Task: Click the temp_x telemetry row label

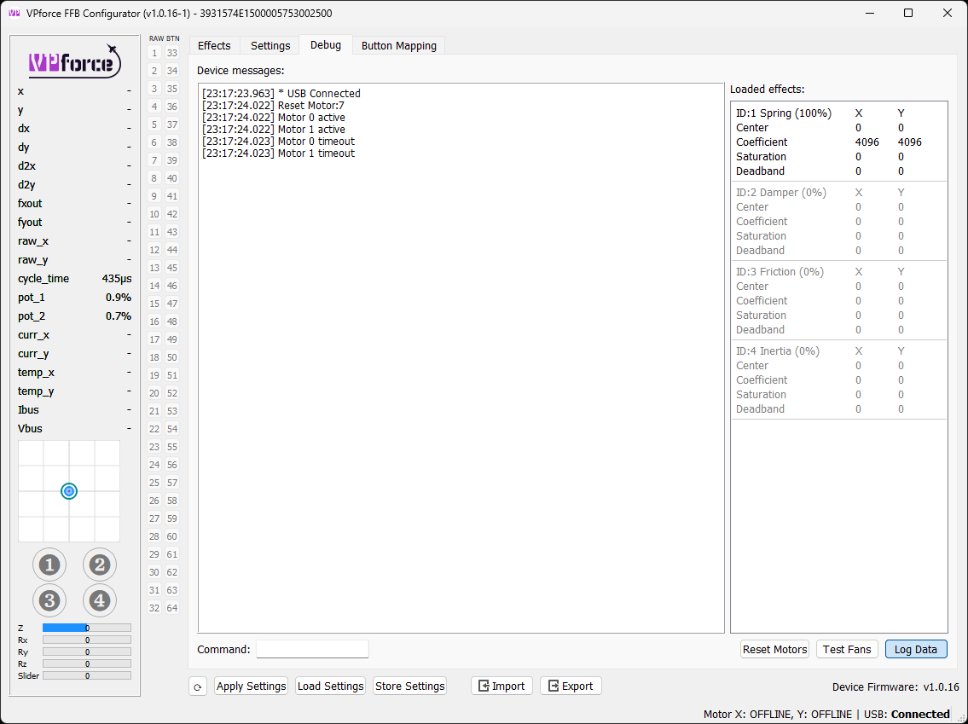Action: point(36,372)
